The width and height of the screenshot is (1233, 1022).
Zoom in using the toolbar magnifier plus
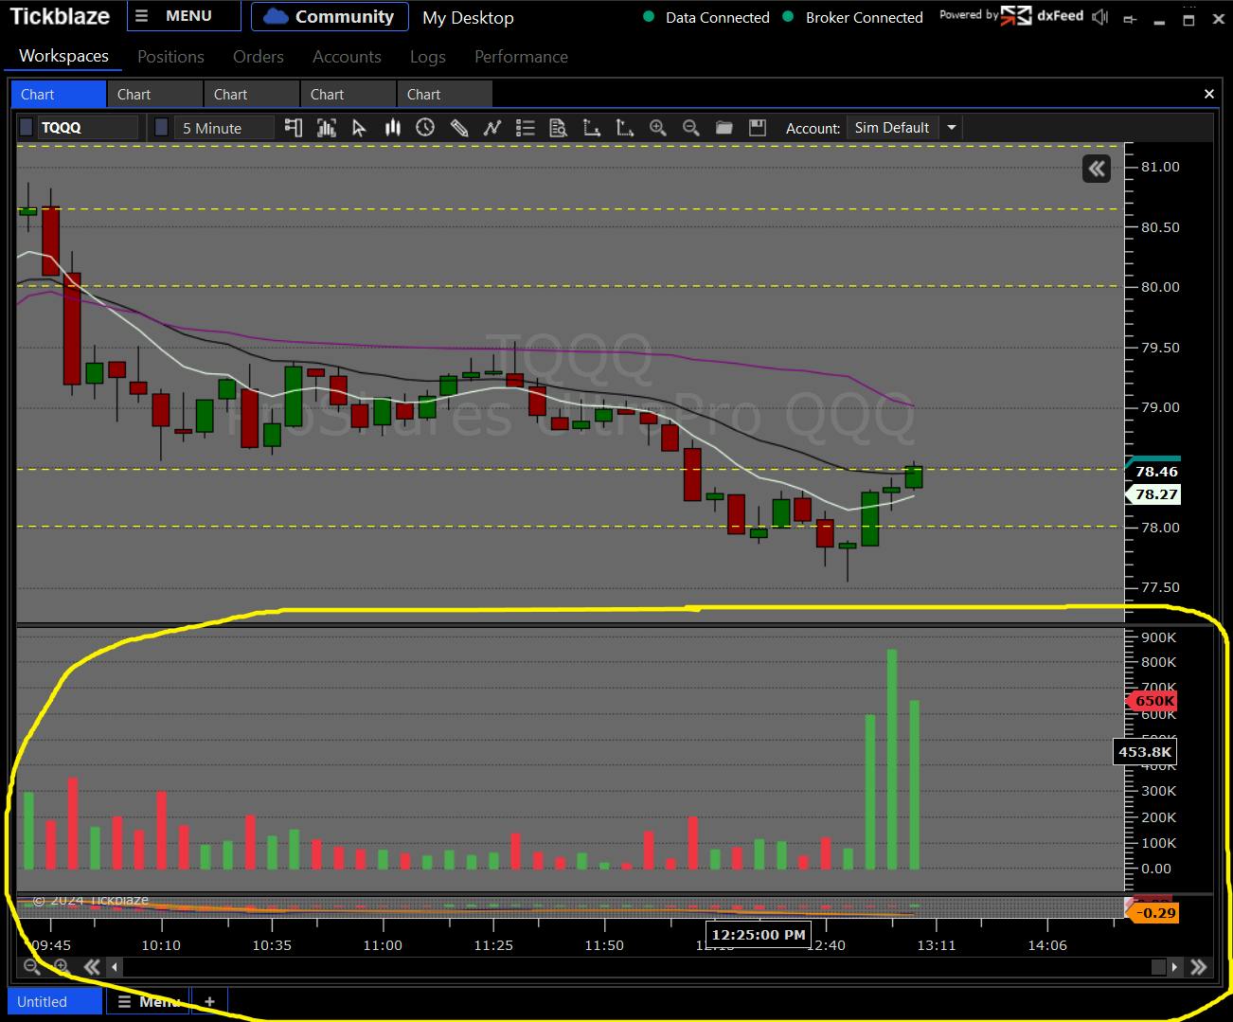click(x=658, y=128)
